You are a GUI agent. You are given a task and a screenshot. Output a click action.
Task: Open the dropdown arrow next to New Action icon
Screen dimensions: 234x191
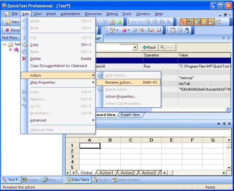[128, 30]
